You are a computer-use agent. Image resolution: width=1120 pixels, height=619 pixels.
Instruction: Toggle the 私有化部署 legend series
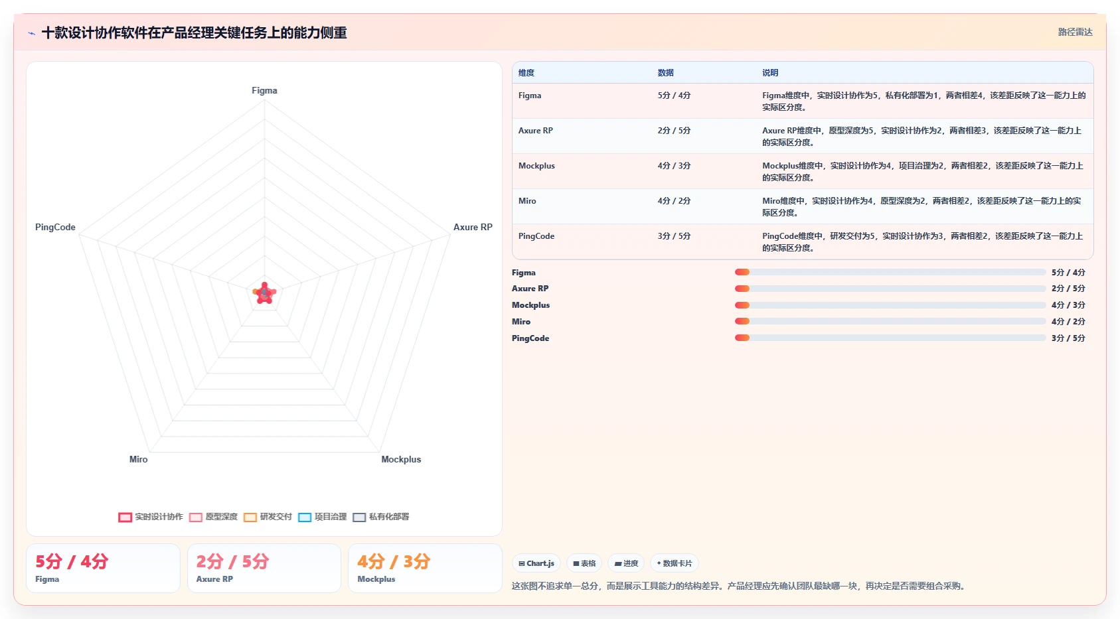380,517
